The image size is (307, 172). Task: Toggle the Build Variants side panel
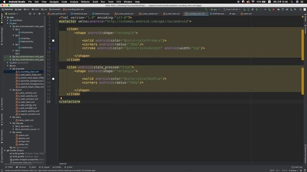(x=2, y=136)
